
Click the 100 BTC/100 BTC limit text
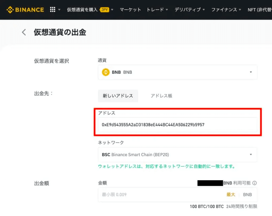207,206
